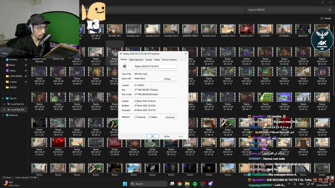Image resolution: width=335 pixels, height=188 pixels.
Task: Click the pin icon beside Videos
Action: (x=26, y=71)
